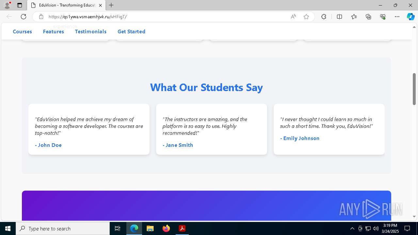Open the clock and date flyout
Image resolution: width=418 pixels, height=235 pixels.
pos(390,228)
